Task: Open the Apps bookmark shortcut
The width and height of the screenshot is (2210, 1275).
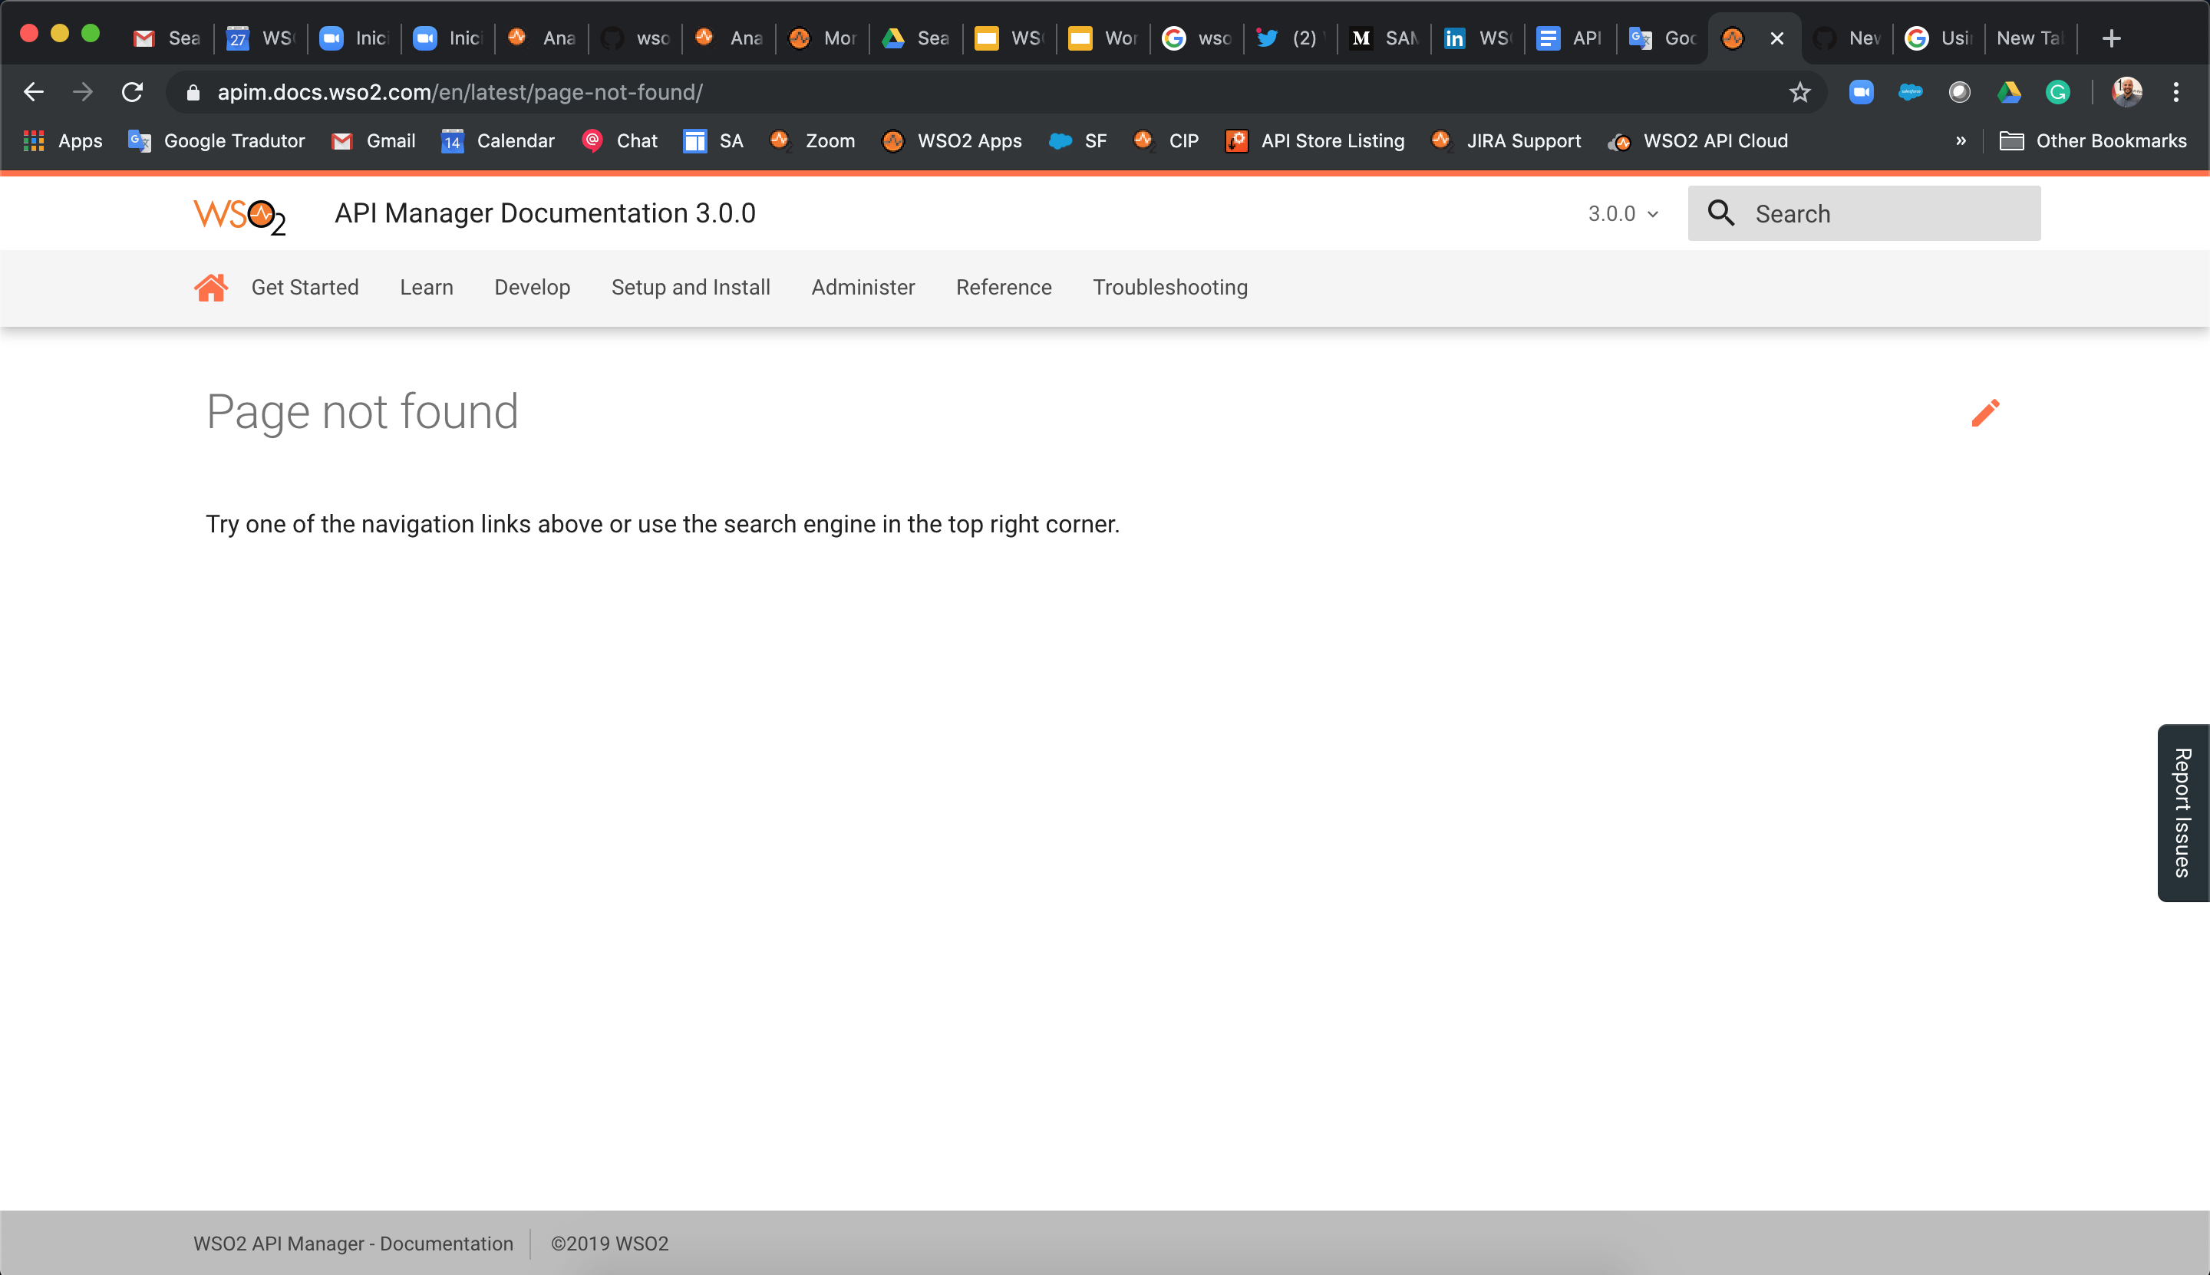Action: pyautogui.click(x=63, y=141)
